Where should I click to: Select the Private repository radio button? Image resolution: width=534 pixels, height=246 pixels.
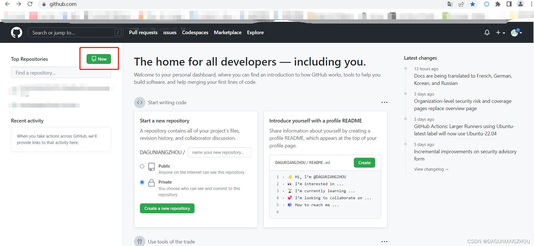coord(142,182)
